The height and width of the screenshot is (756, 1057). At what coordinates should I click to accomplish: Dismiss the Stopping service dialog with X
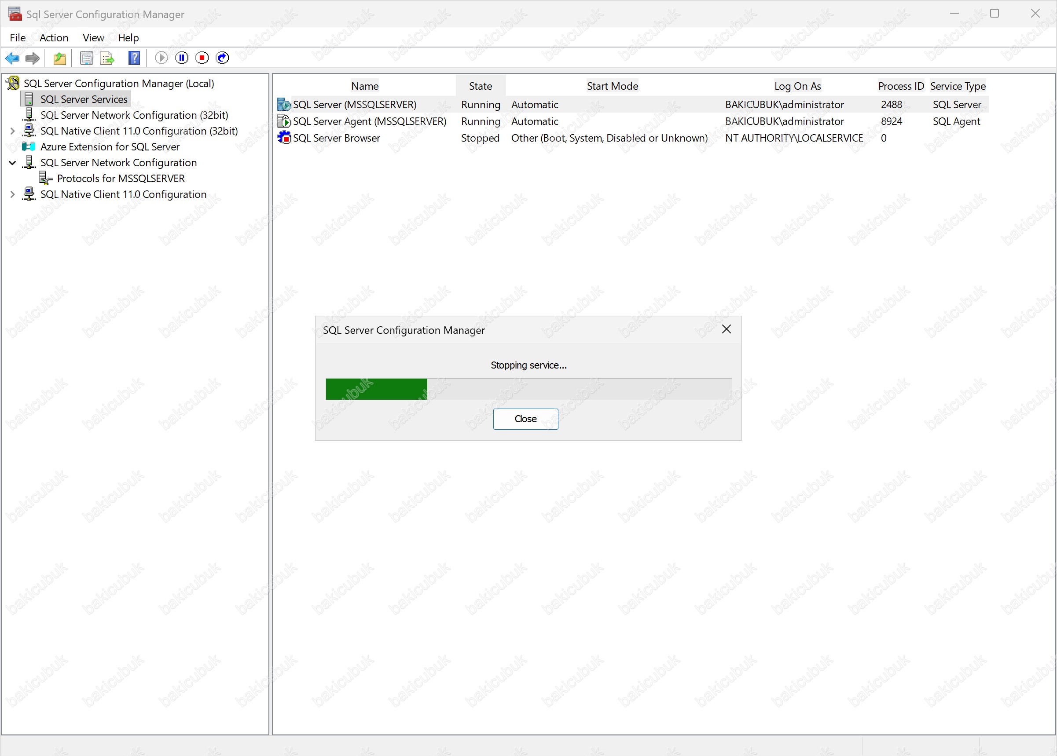(x=726, y=329)
